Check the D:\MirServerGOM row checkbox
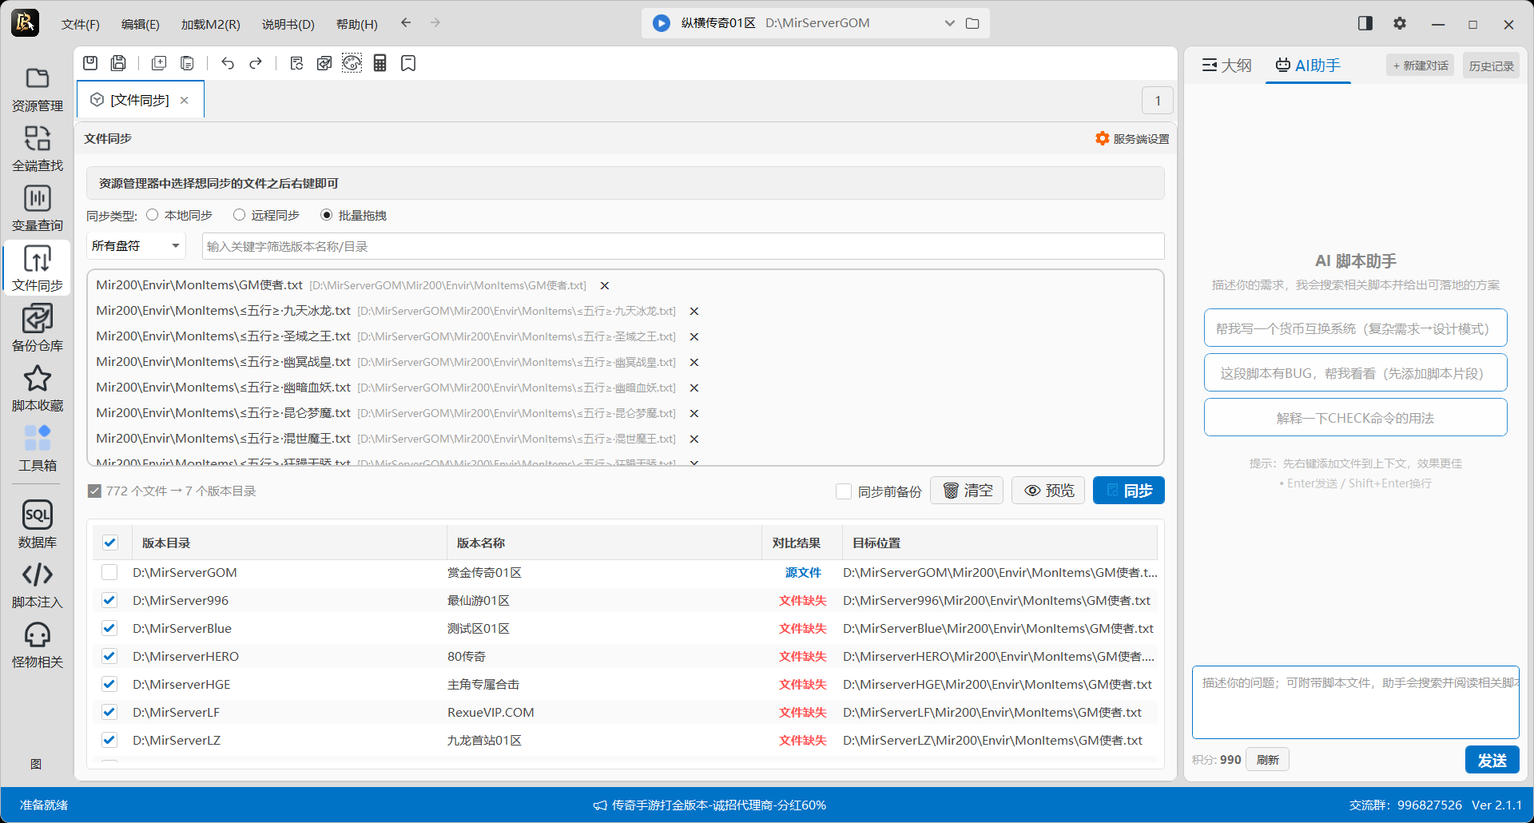 tap(109, 572)
